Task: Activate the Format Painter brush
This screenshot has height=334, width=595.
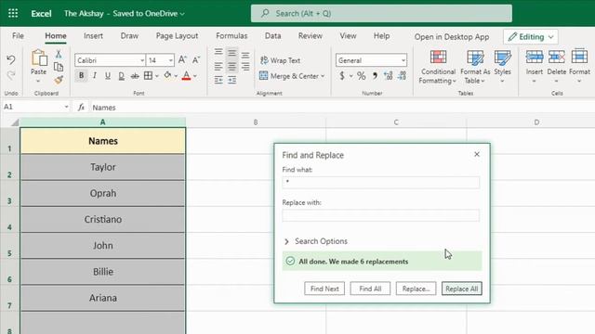Action: point(59,80)
